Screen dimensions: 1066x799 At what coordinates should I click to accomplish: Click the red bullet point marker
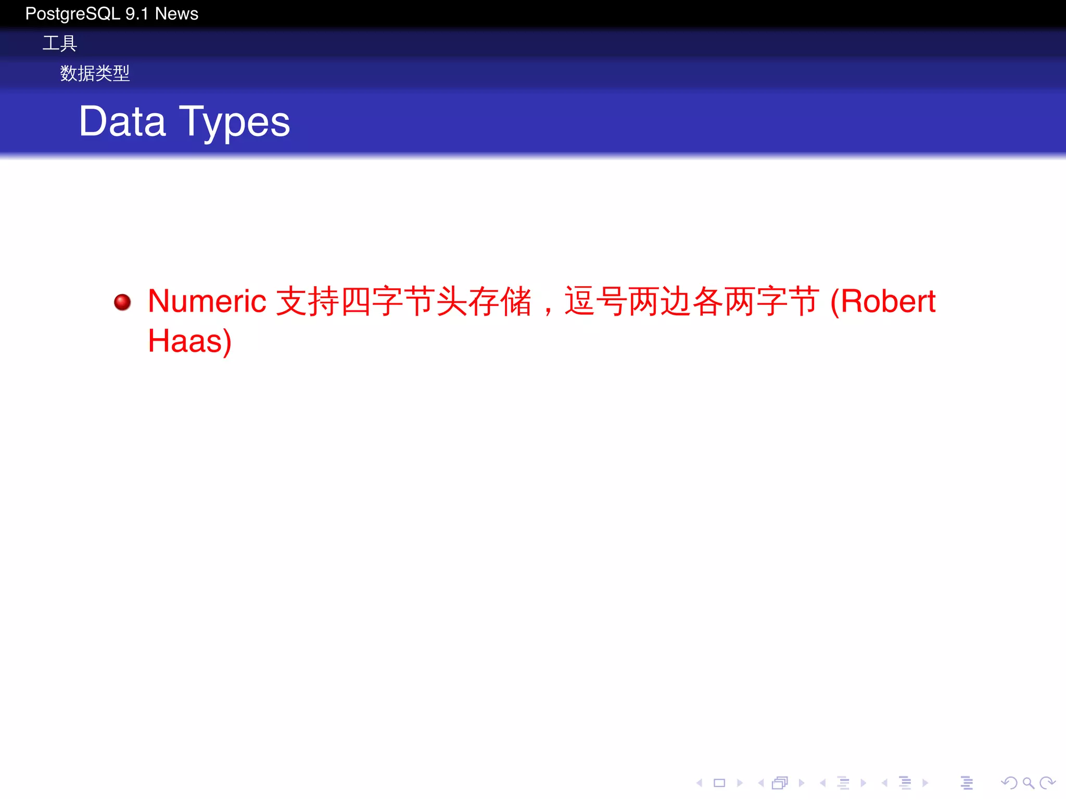click(x=122, y=302)
